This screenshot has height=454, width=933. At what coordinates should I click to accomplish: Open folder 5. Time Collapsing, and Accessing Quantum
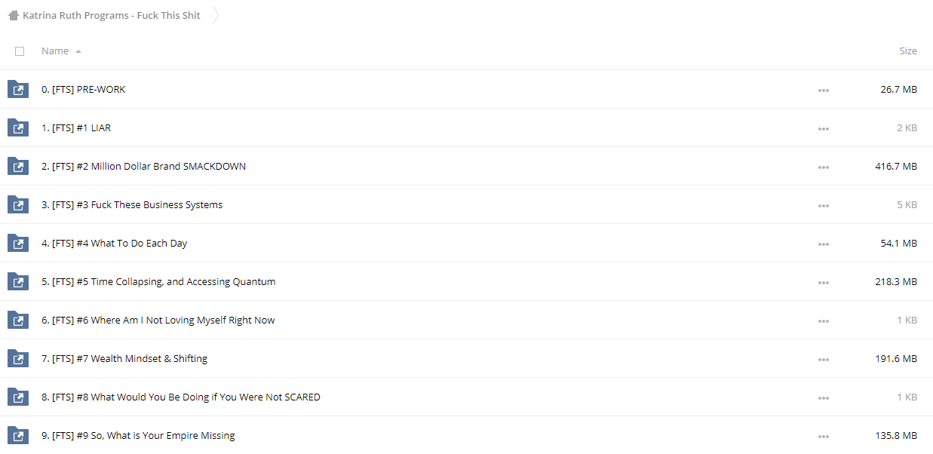(x=158, y=282)
